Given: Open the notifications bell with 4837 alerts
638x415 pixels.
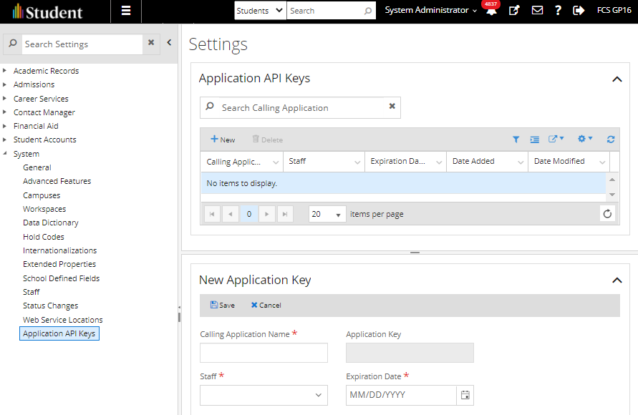Looking at the screenshot, I should pyautogui.click(x=491, y=11).
